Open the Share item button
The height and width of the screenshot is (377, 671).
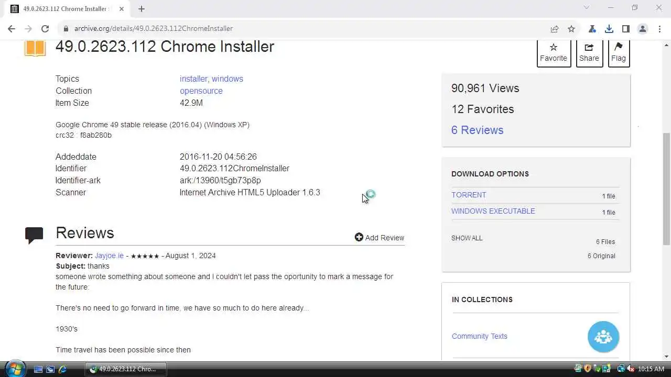point(589,53)
